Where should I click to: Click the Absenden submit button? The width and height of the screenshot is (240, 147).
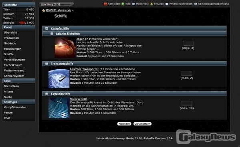pos(124,124)
